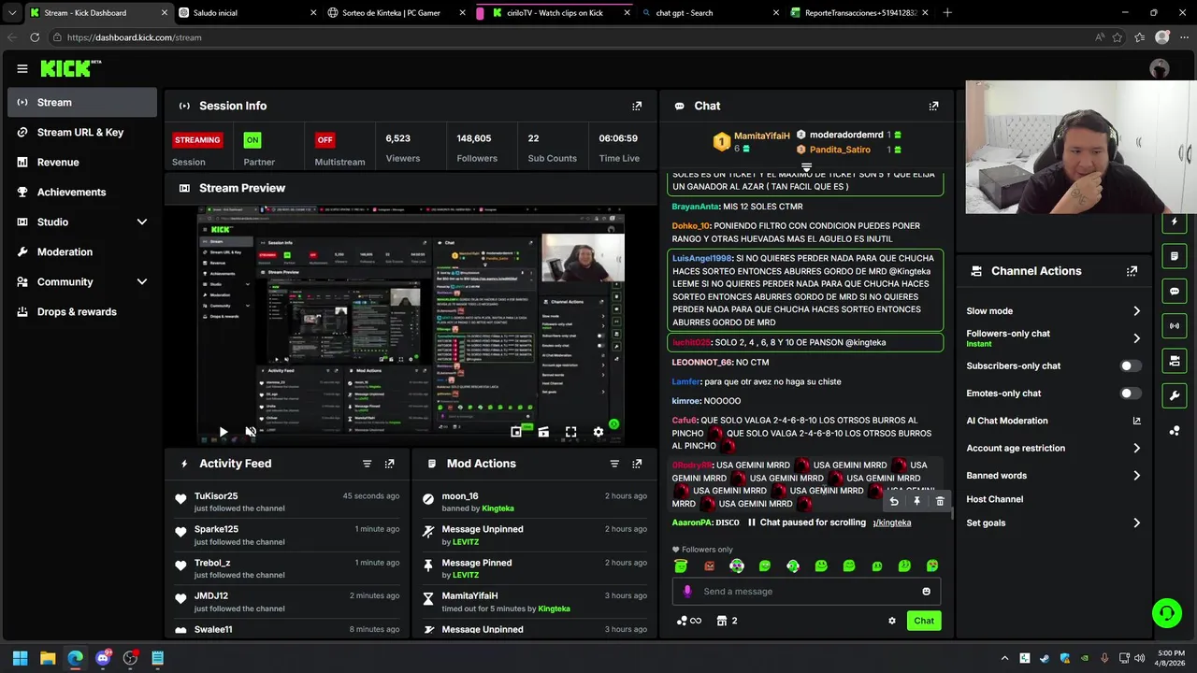Open the emoji picker in the message box
1197x673 pixels.
point(926,591)
